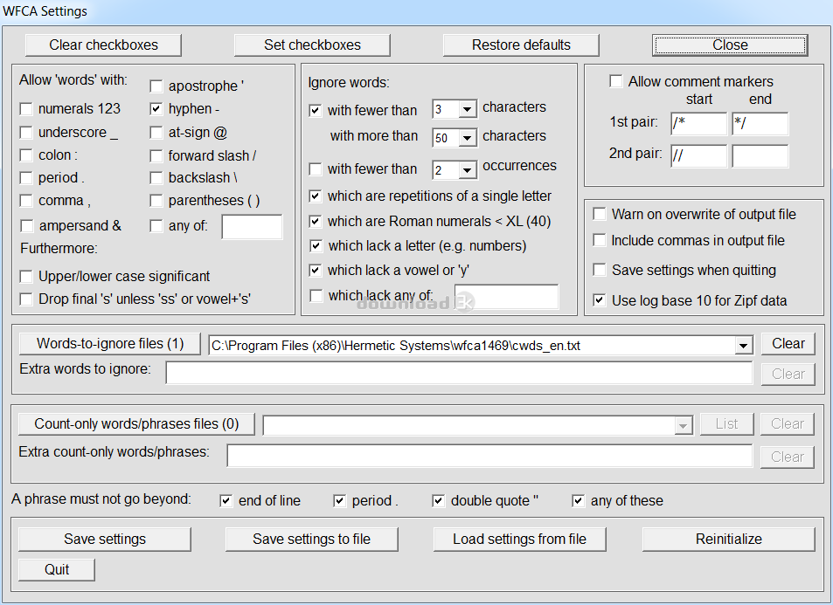Screen dimensions: 833x605
Task: Click the Extra words to ignore field
Action: tap(459, 374)
